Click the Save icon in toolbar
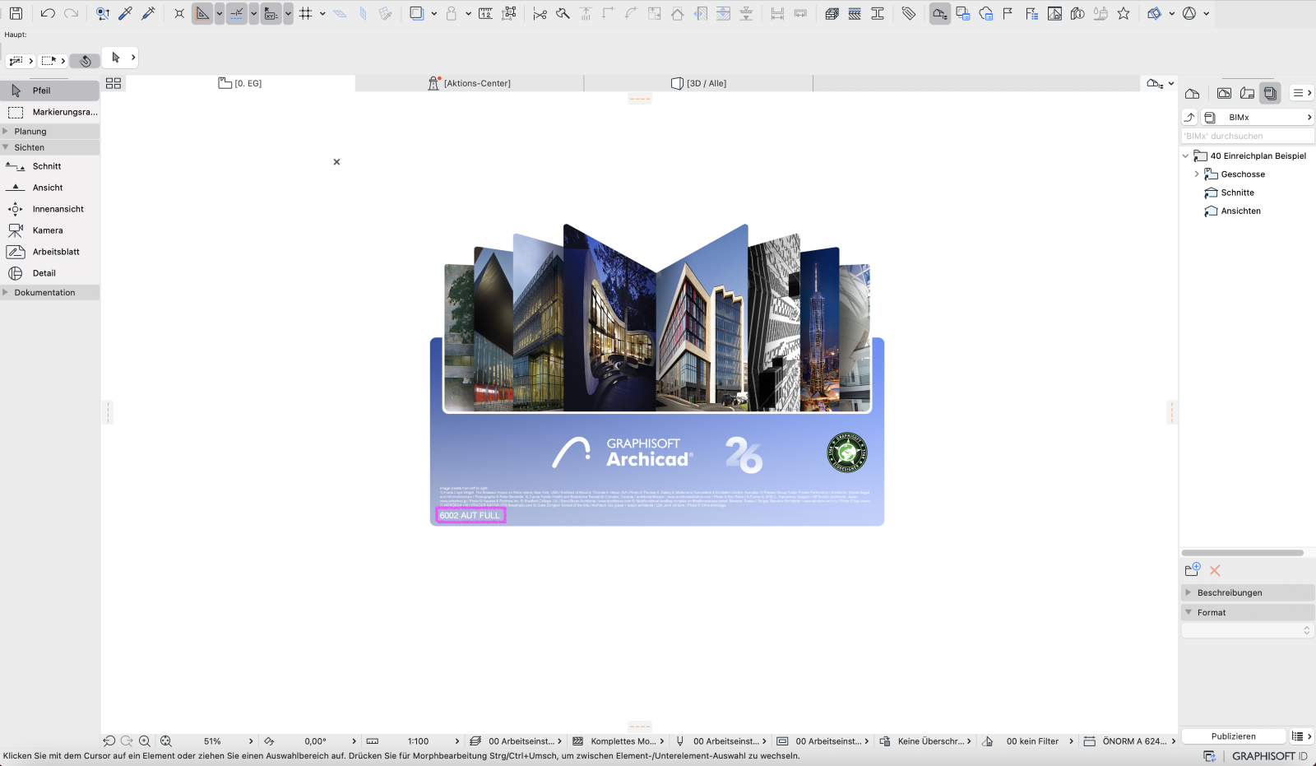This screenshot has height=766, width=1316. click(16, 13)
